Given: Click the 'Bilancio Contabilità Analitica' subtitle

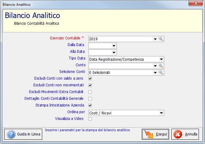Looking at the screenshot, I should pyautogui.click(x=36, y=23).
